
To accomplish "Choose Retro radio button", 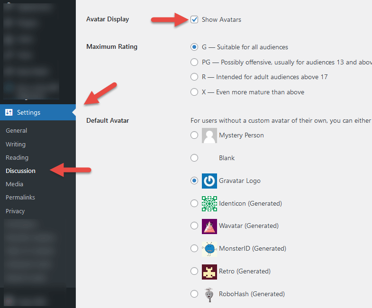I will coord(194,271).
